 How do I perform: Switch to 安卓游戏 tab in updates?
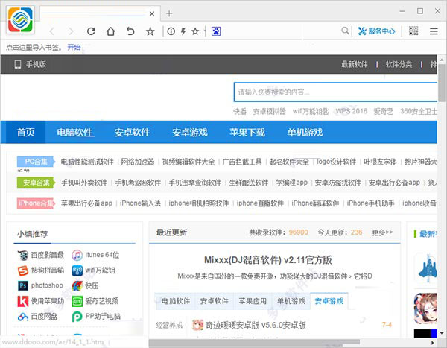pos(329,301)
